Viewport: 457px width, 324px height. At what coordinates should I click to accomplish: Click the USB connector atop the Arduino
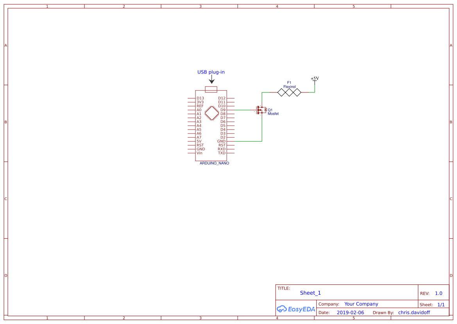tap(211, 89)
